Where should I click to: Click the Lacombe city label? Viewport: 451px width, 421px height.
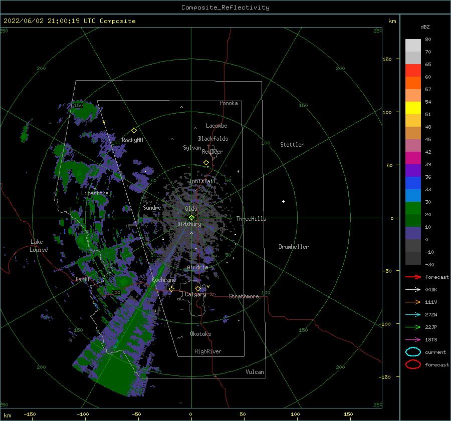click(x=216, y=126)
